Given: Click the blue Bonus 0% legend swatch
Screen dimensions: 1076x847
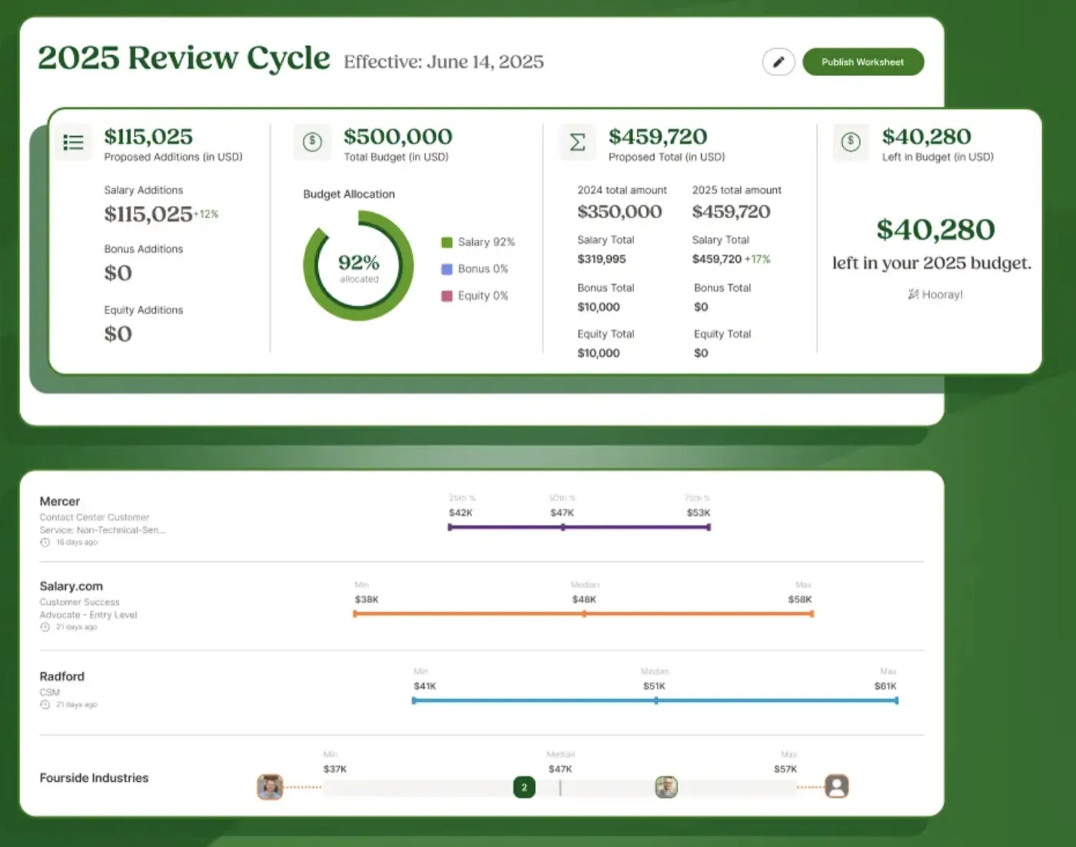Looking at the screenshot, I should point(447,269).
